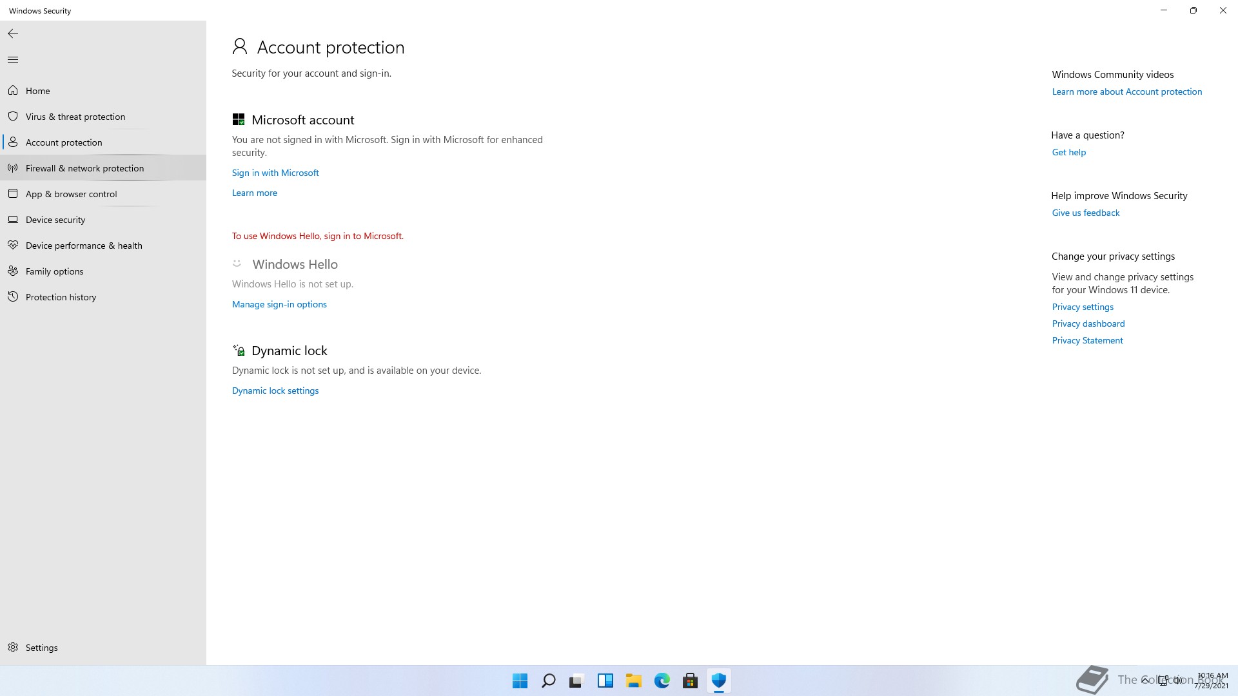Viewport: 1238px width, 696px height.
Task: Open Device performance & health
Action: pos(103,245)
